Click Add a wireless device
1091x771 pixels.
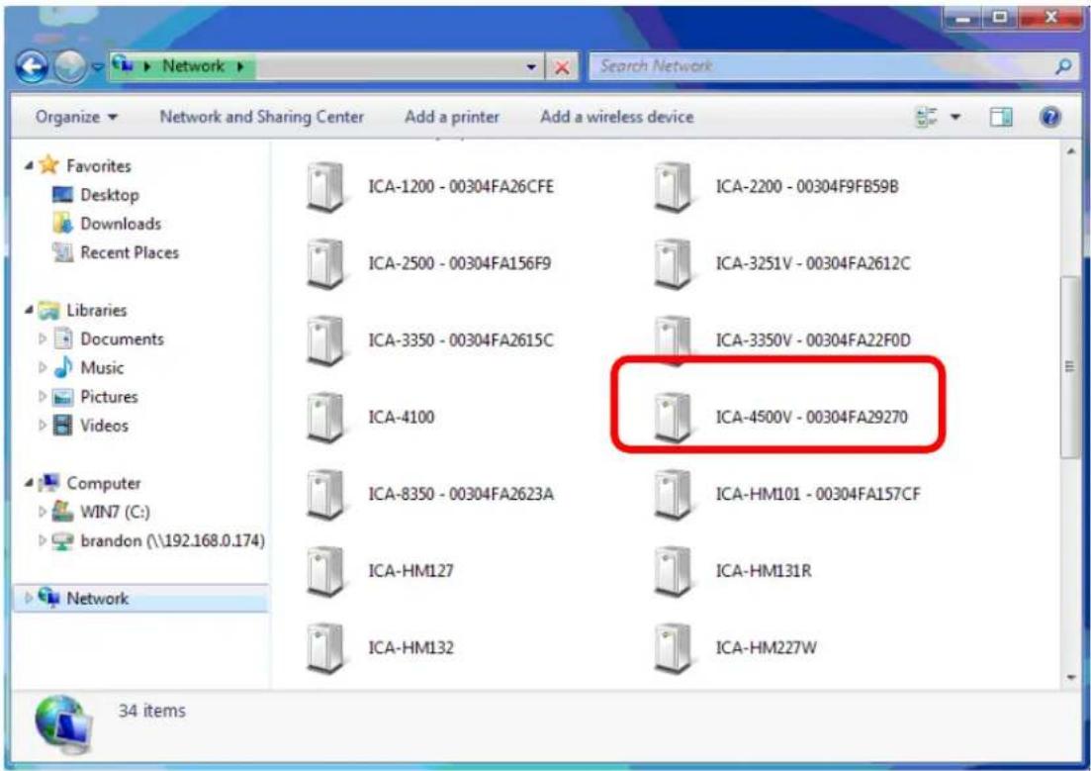click(616, 117)
